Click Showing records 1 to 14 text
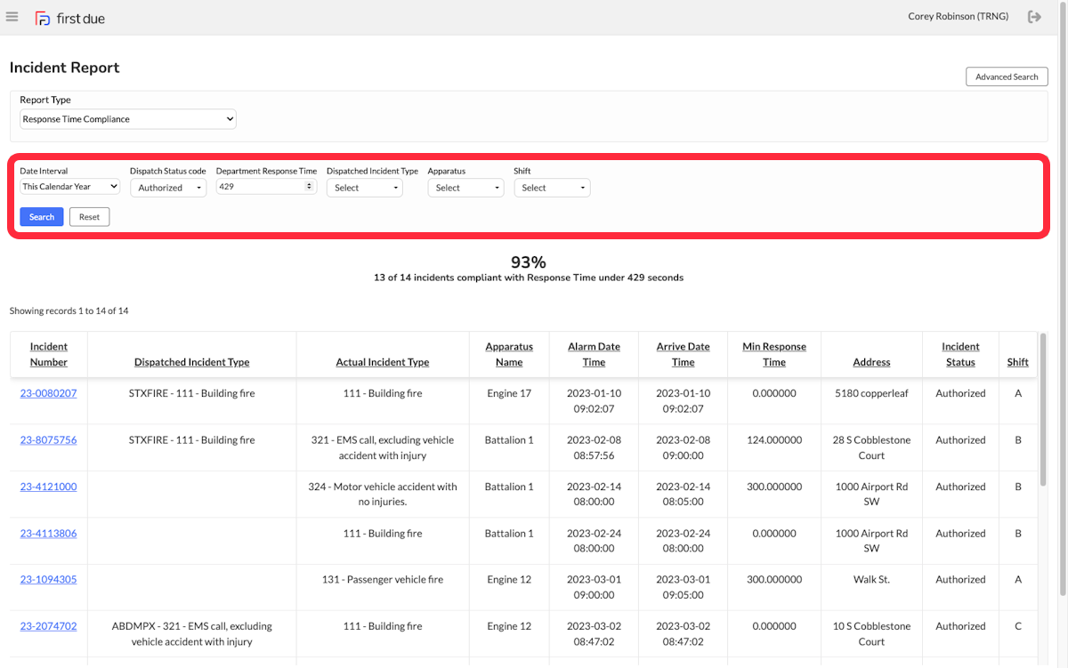The width and height of the screenshot is (1068, 668). [x=69, y=311]
